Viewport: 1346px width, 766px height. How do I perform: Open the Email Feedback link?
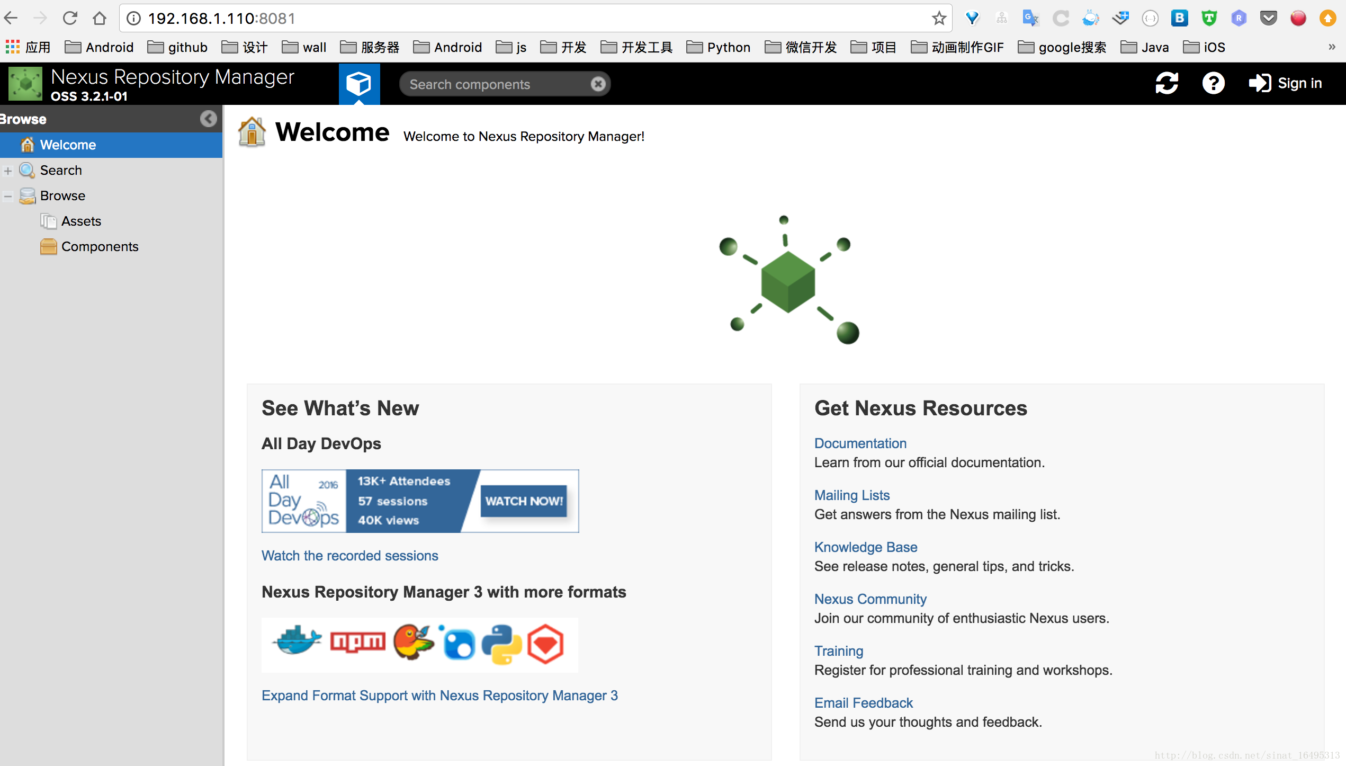[863, 703]
